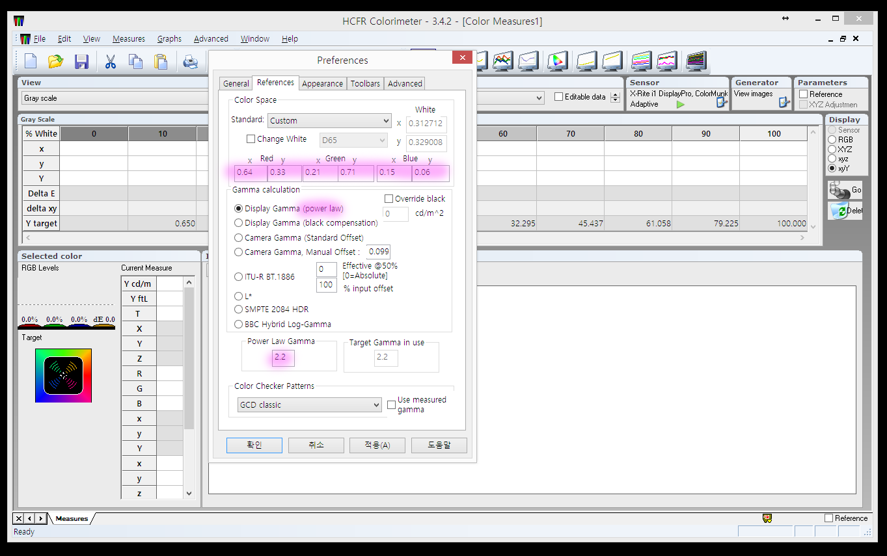
Task: Open the Generator configuration icon
Action: click(784, 102)
